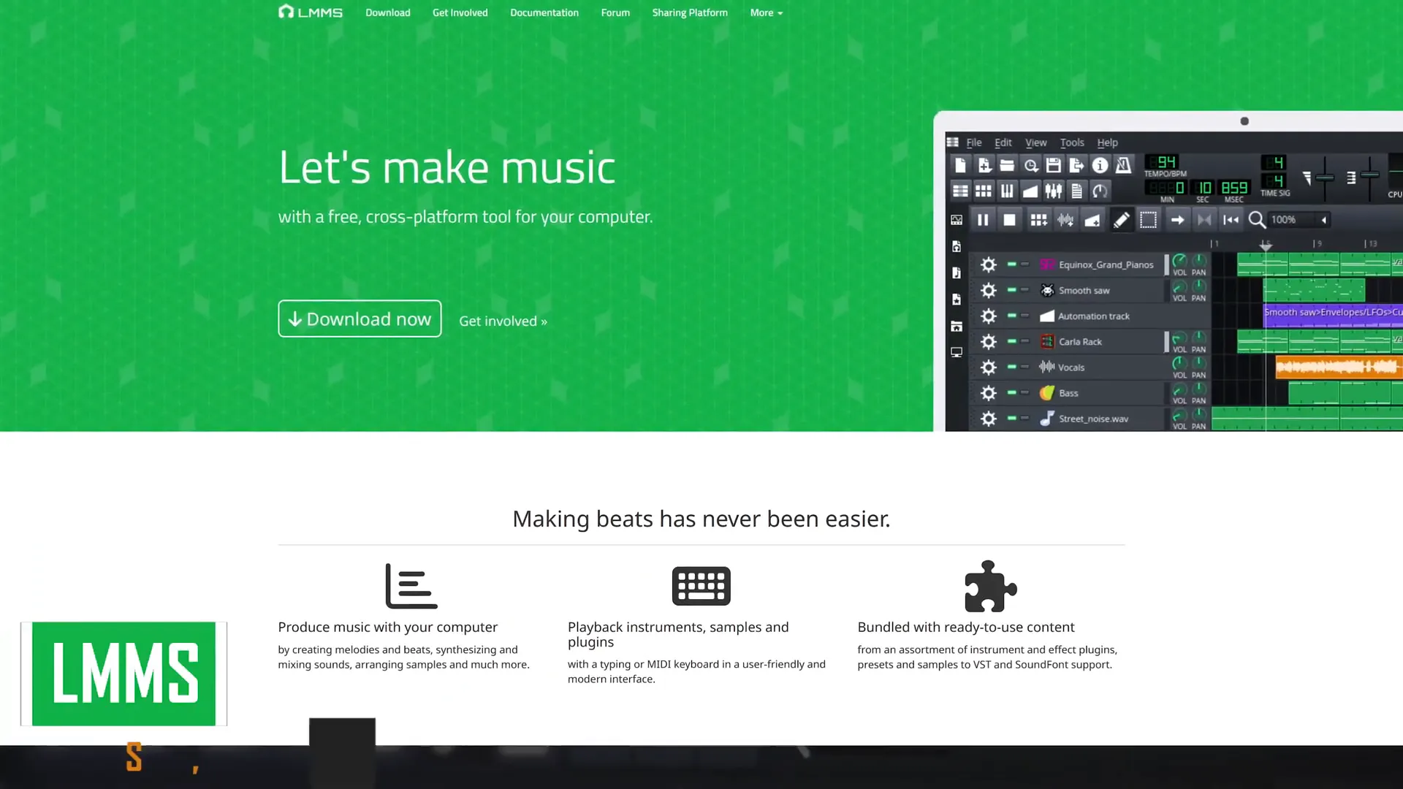Open the View menu in LMMS

click(x=1035, y=142)
